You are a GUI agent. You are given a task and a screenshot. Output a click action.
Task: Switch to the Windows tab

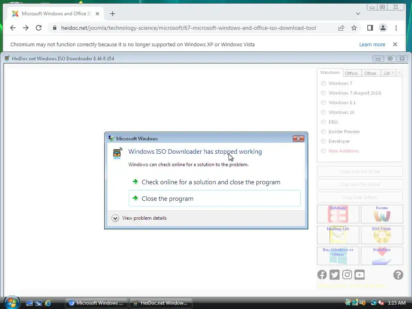click(x=330, y=72)
